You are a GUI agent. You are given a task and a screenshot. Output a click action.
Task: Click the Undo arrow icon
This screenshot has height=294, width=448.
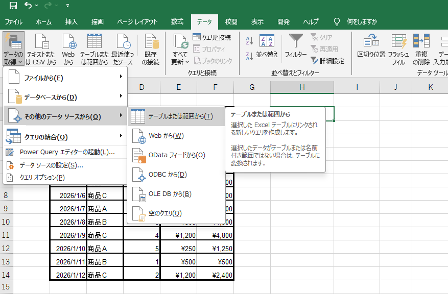[29, 6]
